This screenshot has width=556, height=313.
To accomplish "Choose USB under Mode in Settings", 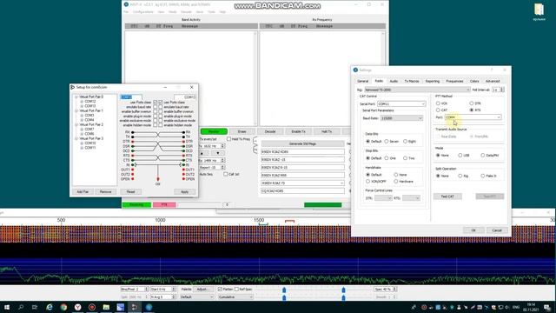I will coord(460,156).
